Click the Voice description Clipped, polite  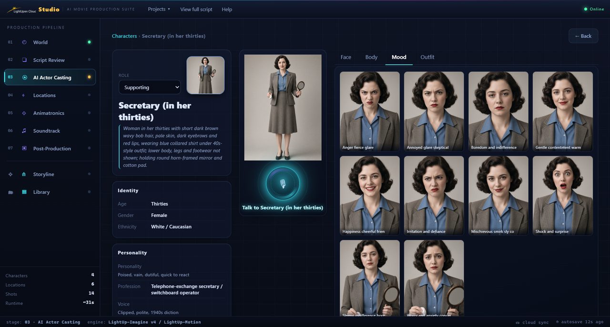pos(148,312)
